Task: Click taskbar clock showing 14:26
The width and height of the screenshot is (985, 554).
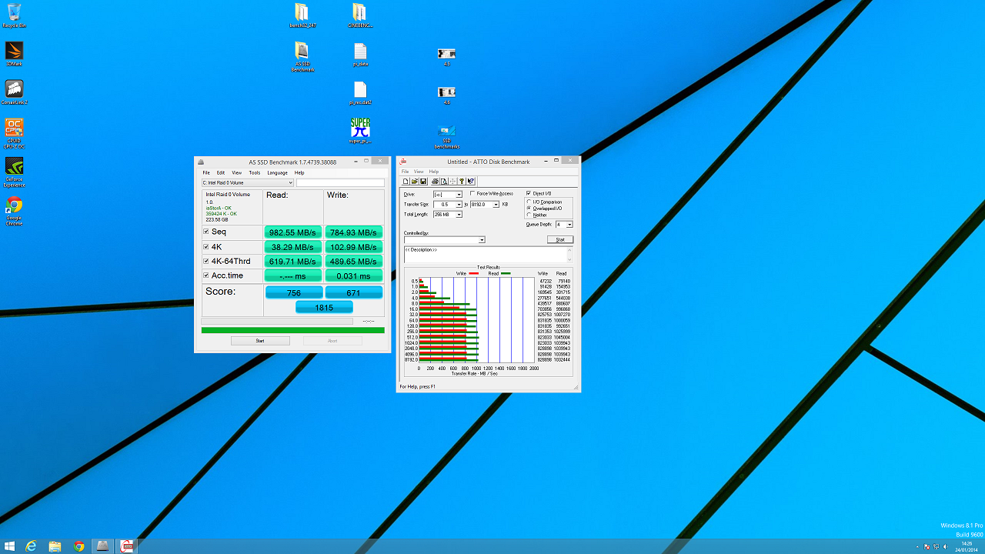Action: pos(967,546)
